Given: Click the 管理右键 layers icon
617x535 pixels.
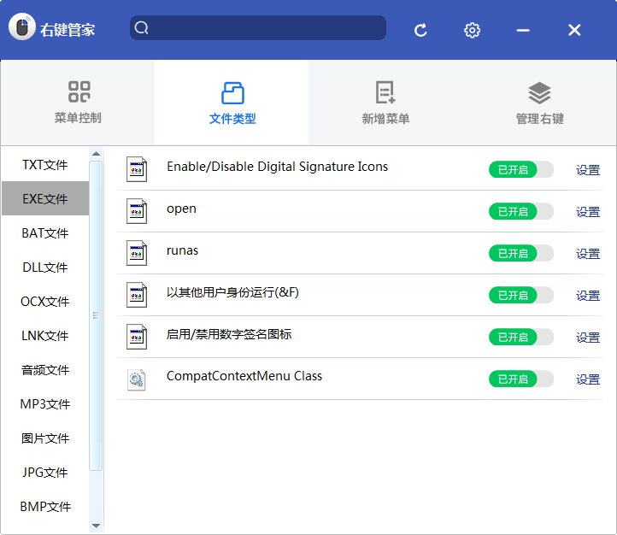Looking at the screenshot, I should click(539, 93).
